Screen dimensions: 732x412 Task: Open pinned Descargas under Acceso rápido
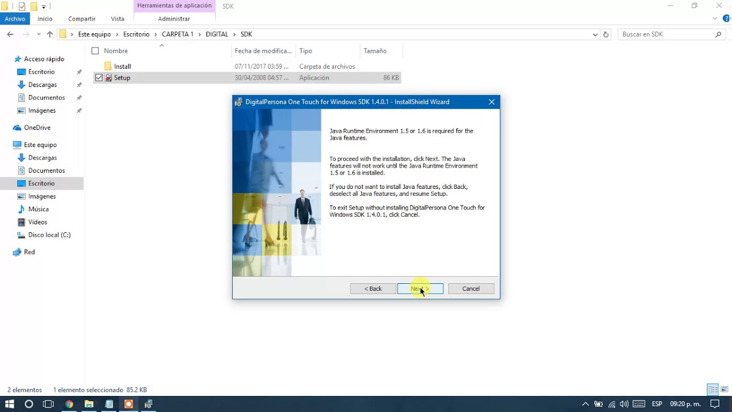tap(42, 85)
